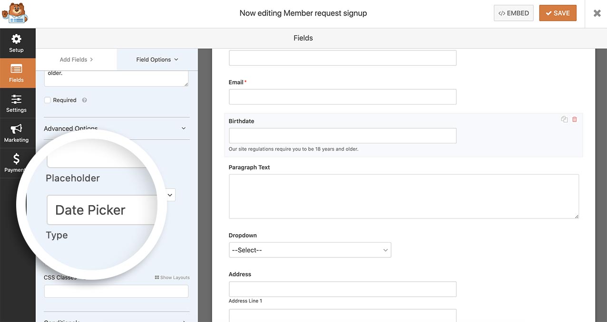Image resolution: width=607 pixels, height=322 pixels.
Task: Duplicate the Birthdate field
Action: point(564,119)
